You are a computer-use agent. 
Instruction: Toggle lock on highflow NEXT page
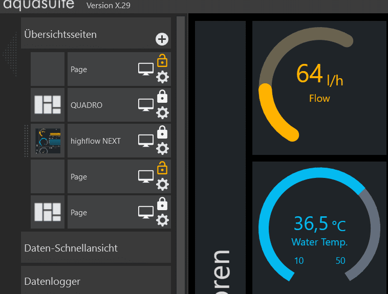click(x=162, y=132)
